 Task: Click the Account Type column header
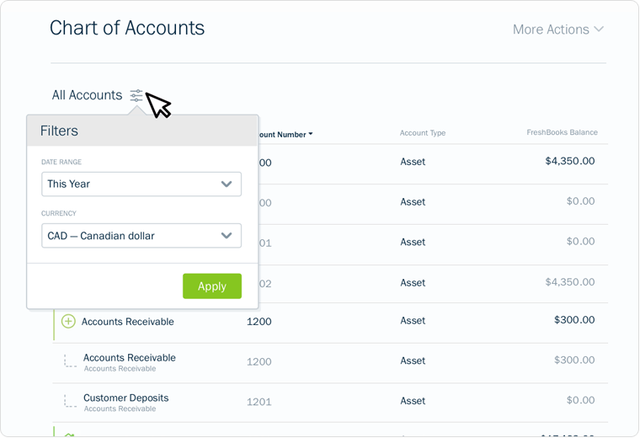click(x=423, y=133)
